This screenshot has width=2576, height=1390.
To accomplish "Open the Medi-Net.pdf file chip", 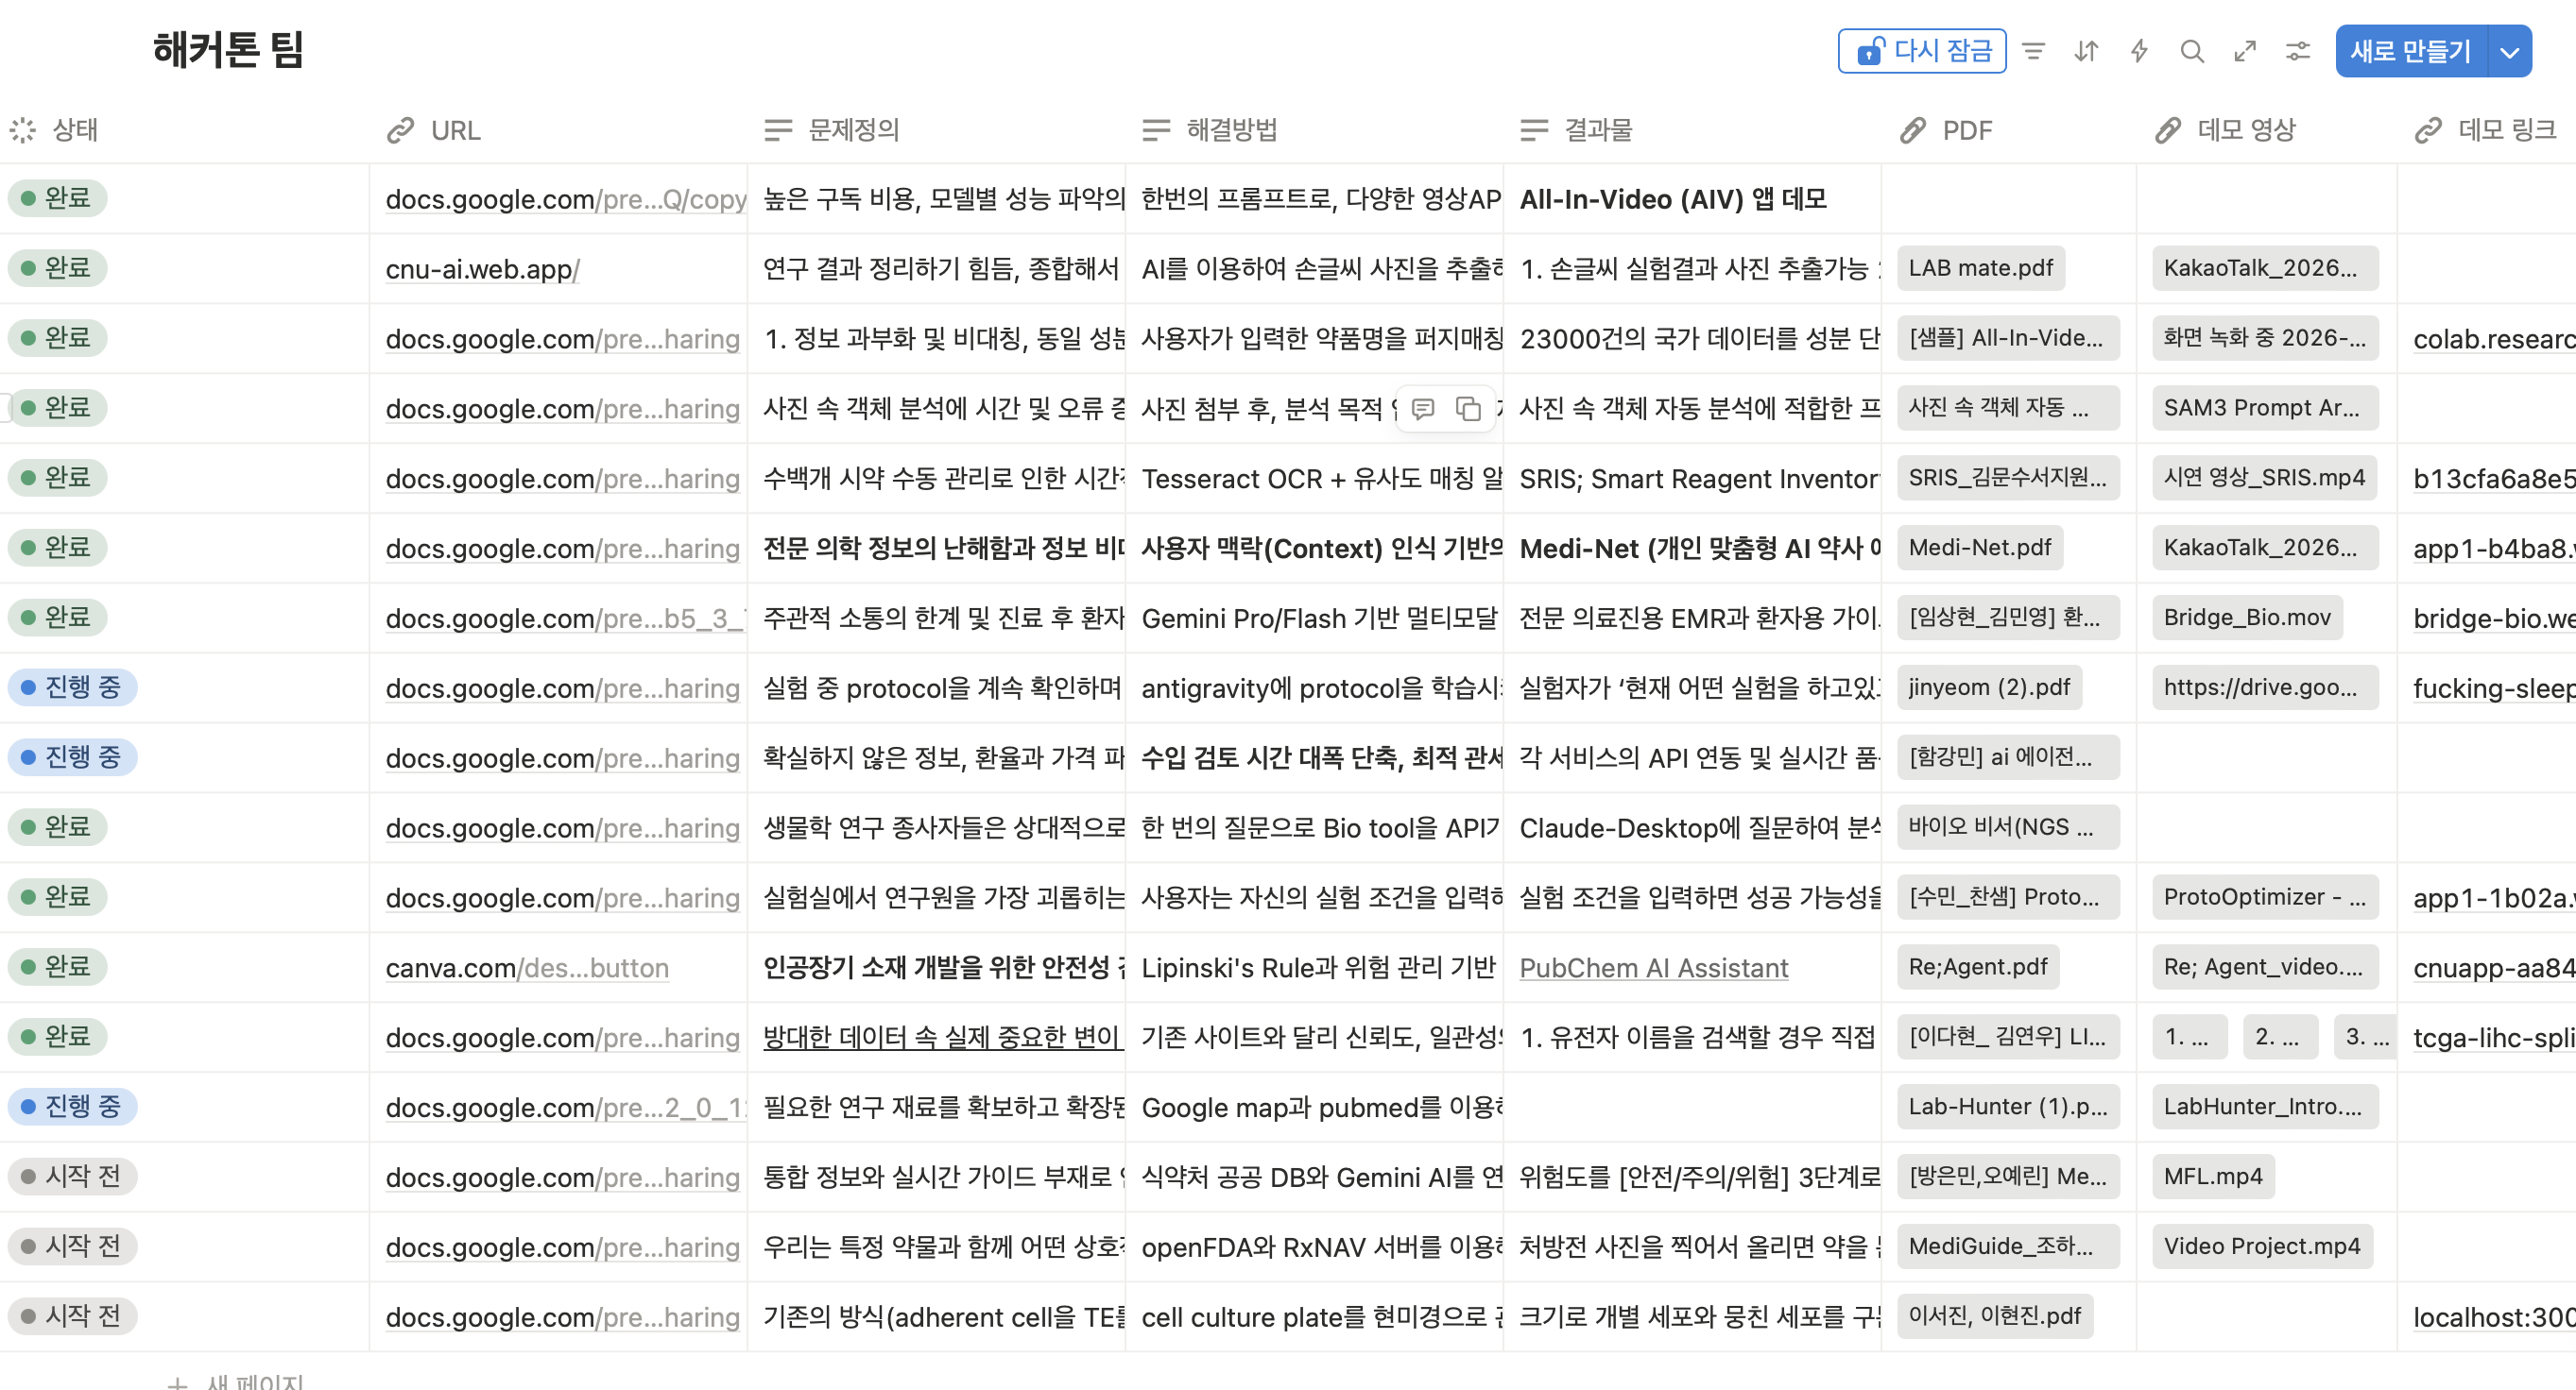I will click(1979, 548).
